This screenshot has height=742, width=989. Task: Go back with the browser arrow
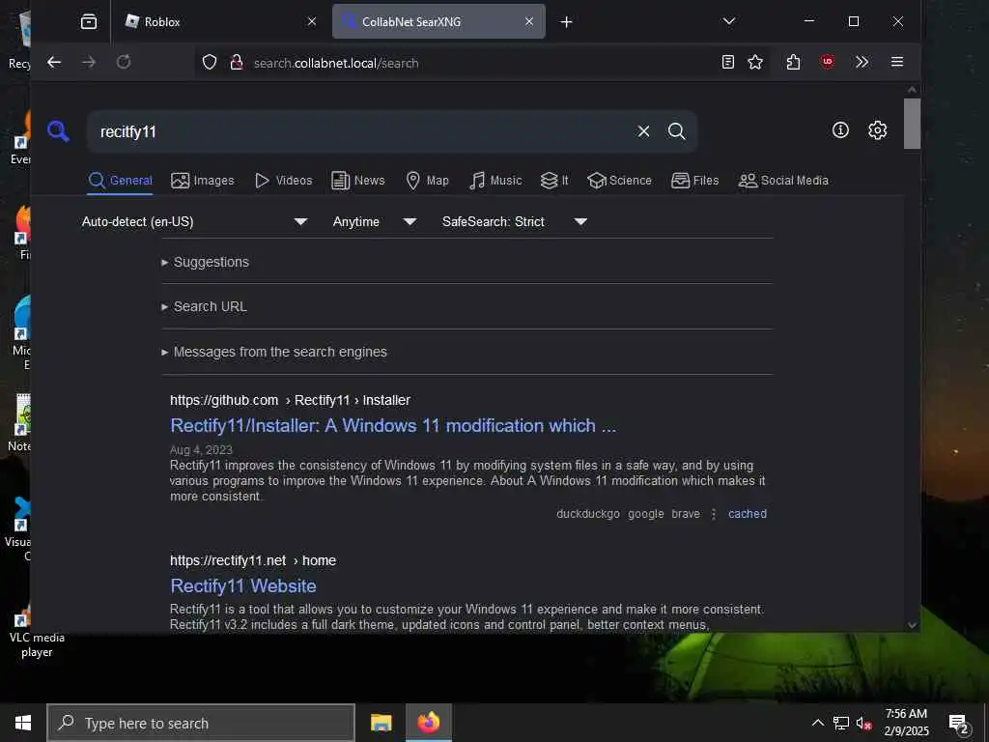pyautogui.click(x=54, y=62)
